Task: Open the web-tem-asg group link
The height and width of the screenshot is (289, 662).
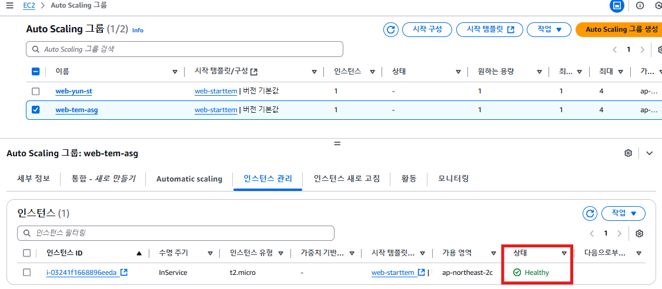Action: coord(76,110)
